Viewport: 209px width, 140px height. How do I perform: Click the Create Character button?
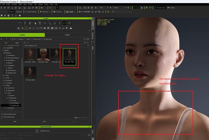[31, 12]
